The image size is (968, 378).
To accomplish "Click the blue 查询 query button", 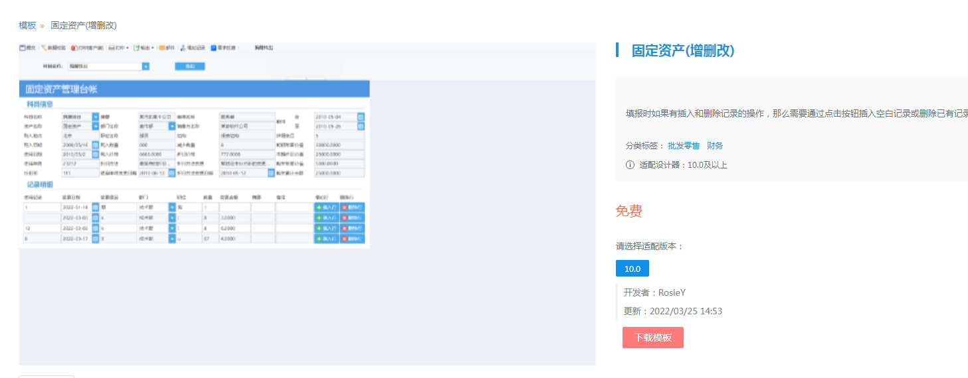I will (190, 66).
